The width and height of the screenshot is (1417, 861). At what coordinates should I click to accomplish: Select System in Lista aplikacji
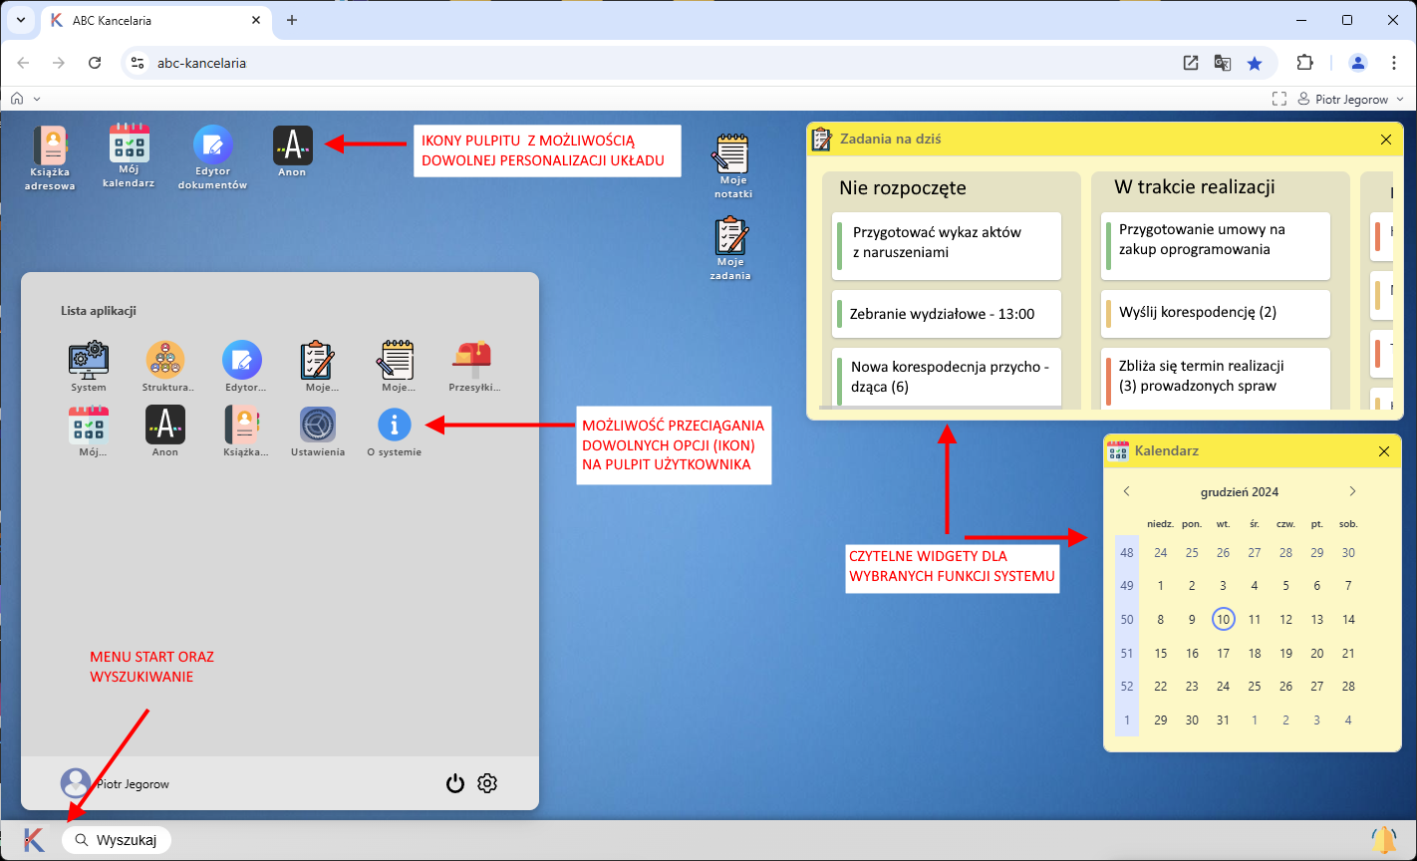tap(88, 367)
